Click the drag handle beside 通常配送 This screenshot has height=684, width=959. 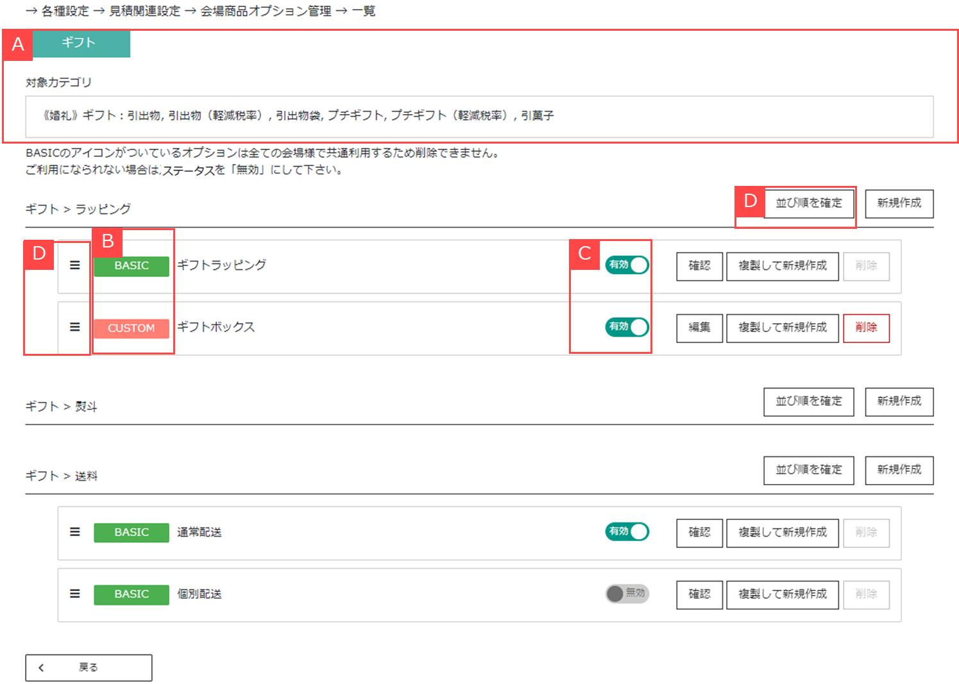click(75, 531)
